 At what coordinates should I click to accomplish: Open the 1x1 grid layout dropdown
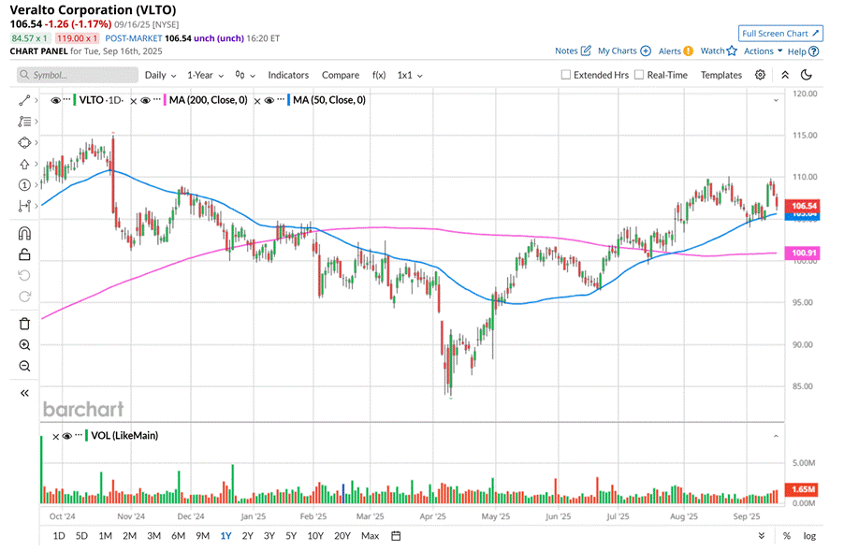(x=410, y=76)
